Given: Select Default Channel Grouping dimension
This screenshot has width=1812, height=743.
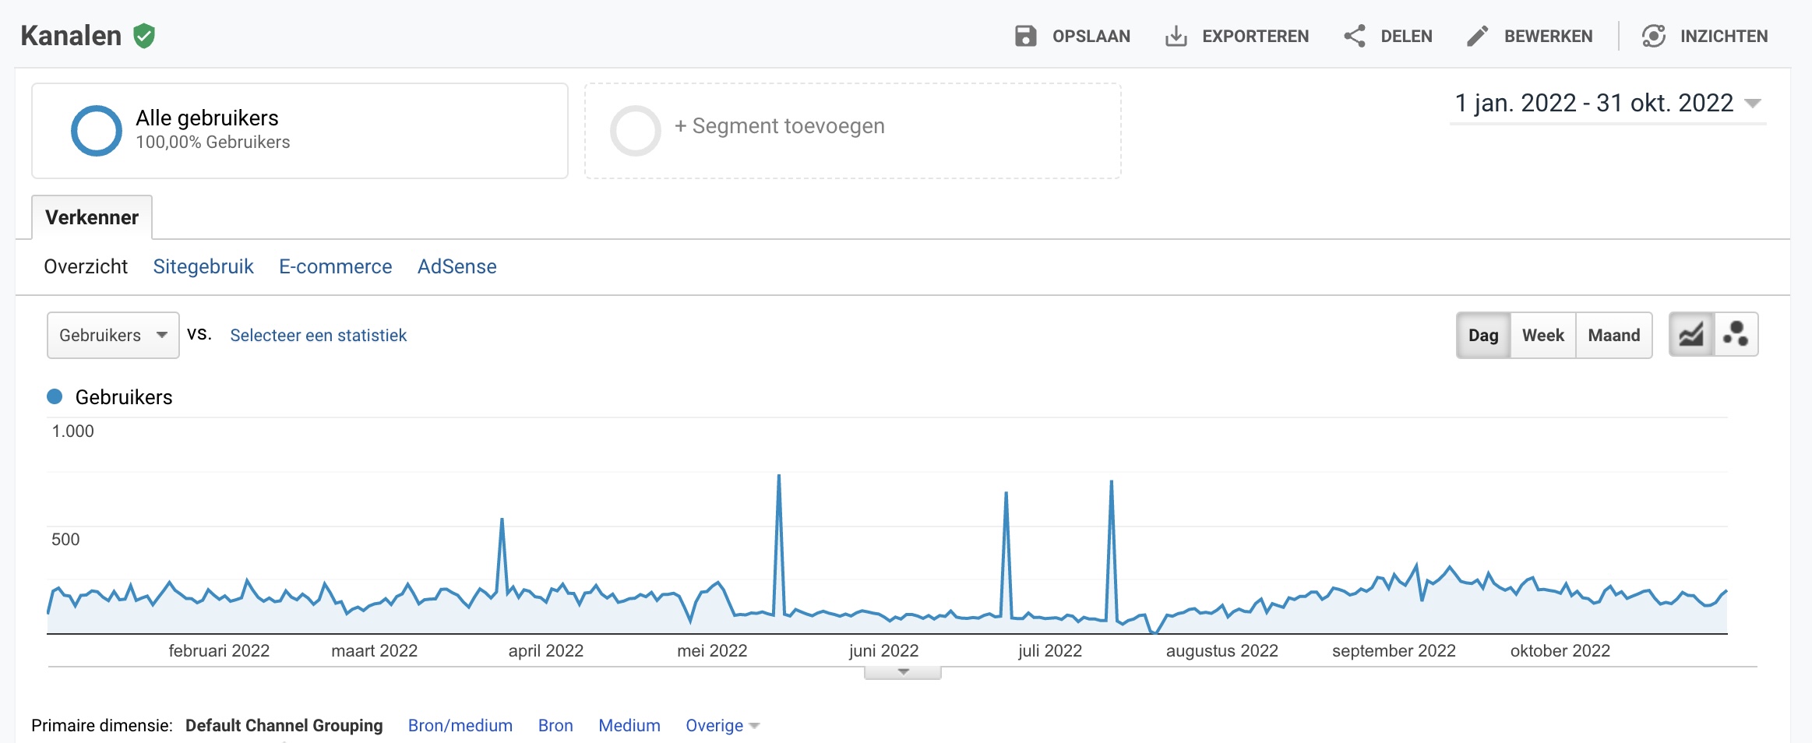Looking at the screenshot, I should (284, 725).
